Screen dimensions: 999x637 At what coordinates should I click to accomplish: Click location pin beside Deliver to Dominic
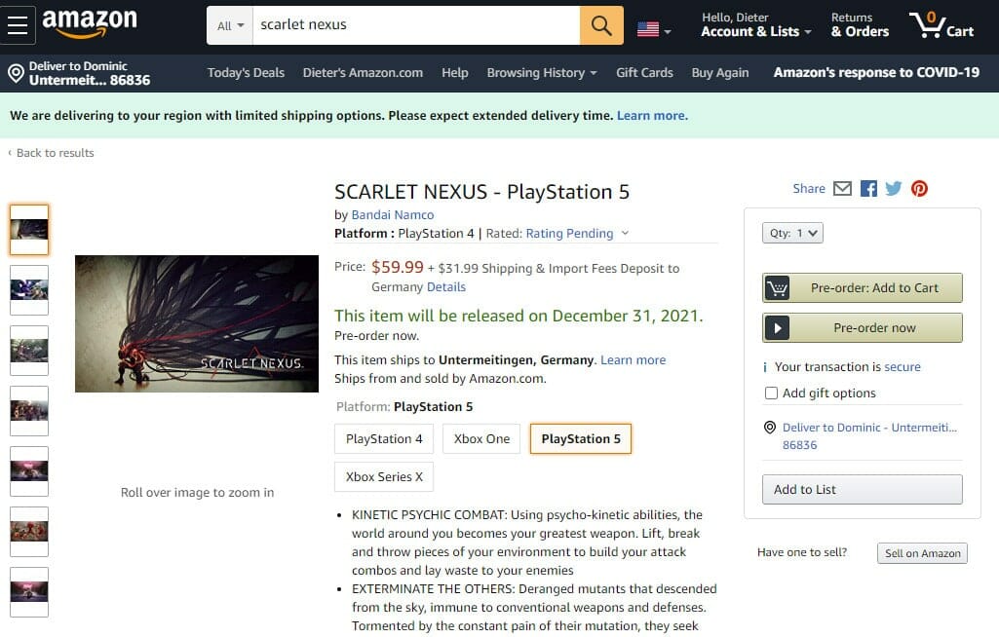click(x=770, y=428)
